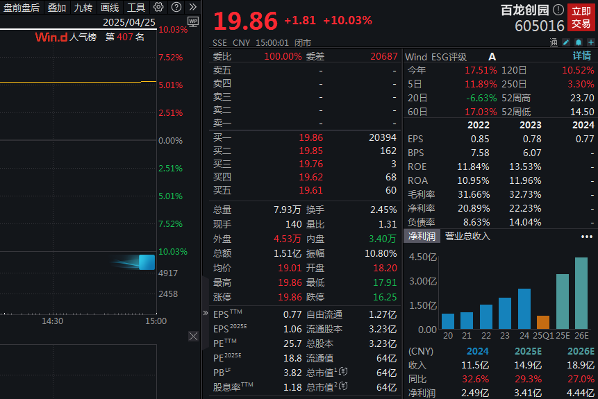Expand more toolbar options double chevron
Viewport: 598px width, 399px height.
[x=193, y=7]
